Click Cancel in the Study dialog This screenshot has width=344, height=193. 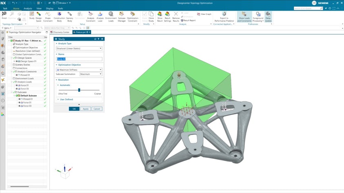pyautogui.click(x=97, y=109)
